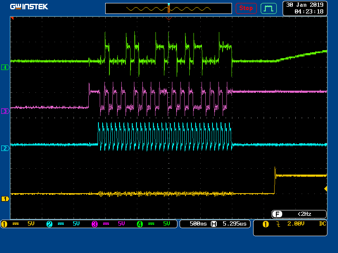Click the channel 2 badge in status bar
The image size is (338, 253).
tap(49, 224)
